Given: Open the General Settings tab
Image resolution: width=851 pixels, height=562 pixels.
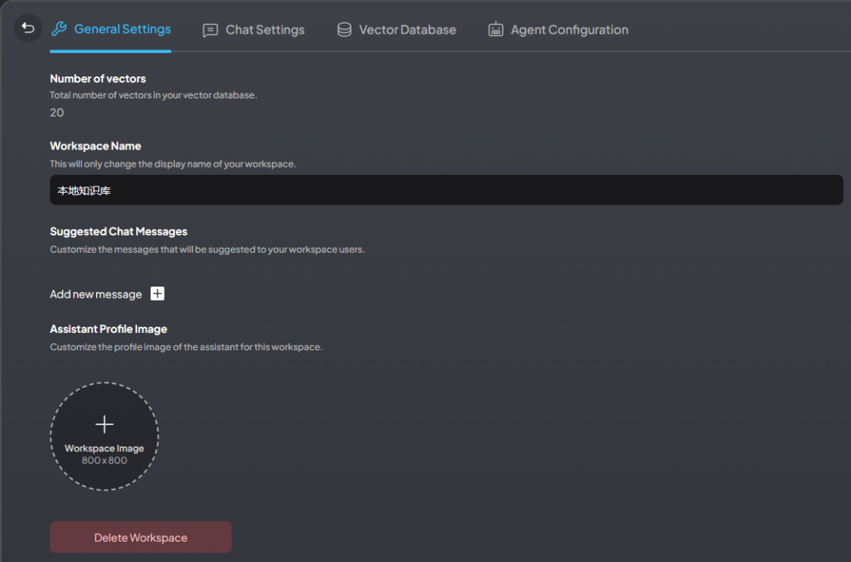Looking at the screenshot, I should [111, 29].
